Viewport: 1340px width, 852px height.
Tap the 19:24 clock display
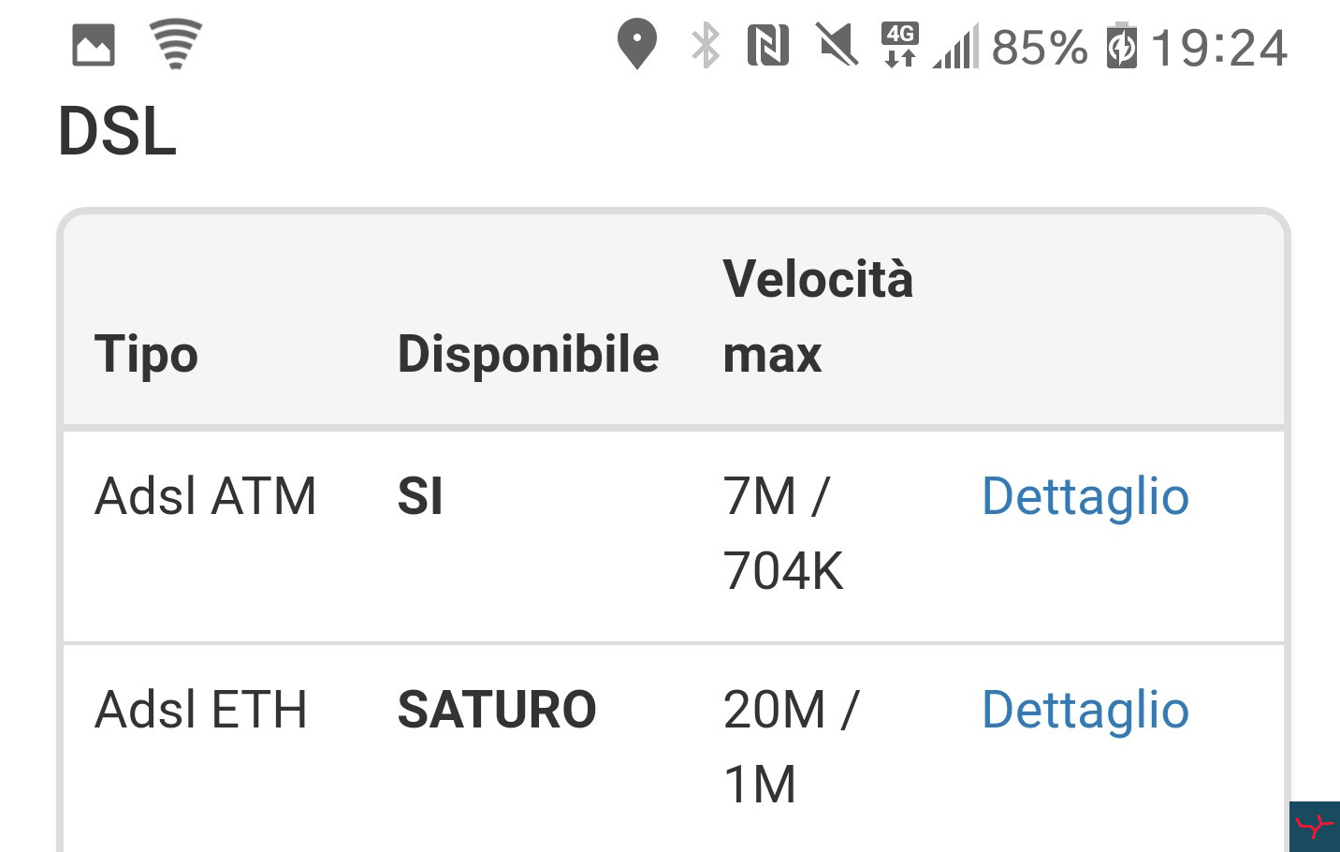pyautogui.click(x=1219, y=47)
